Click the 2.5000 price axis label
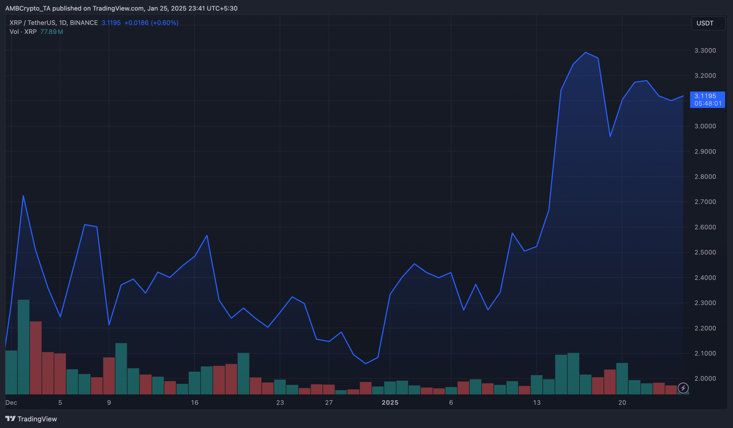This screenshot has width=733, height=428. 705,253
